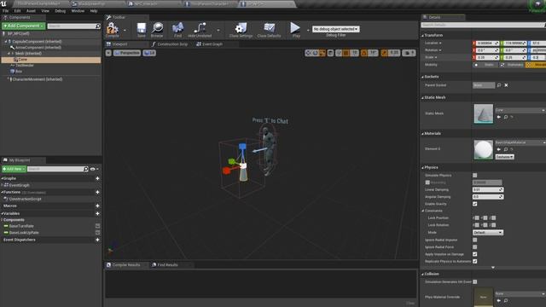The image size is (546, 307).
Task: Click Add New button in My Blueprint
Action: click(14, 169)
